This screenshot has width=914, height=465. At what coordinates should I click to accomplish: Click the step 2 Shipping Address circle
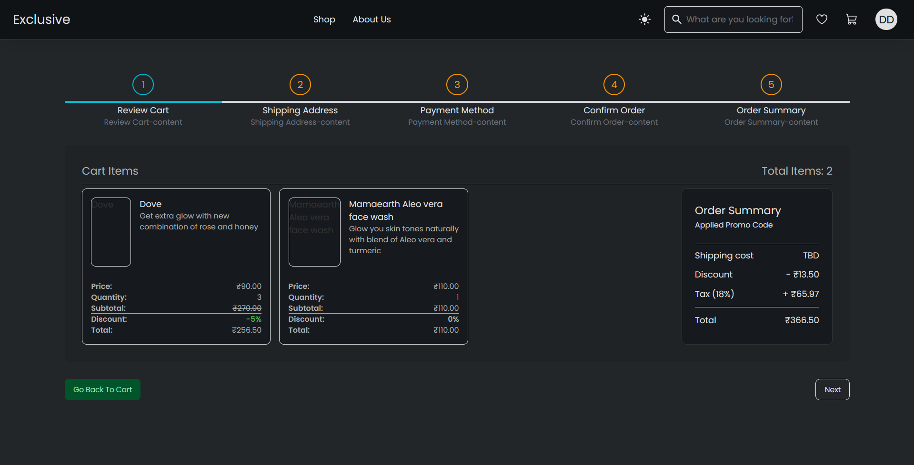point(300,85)
